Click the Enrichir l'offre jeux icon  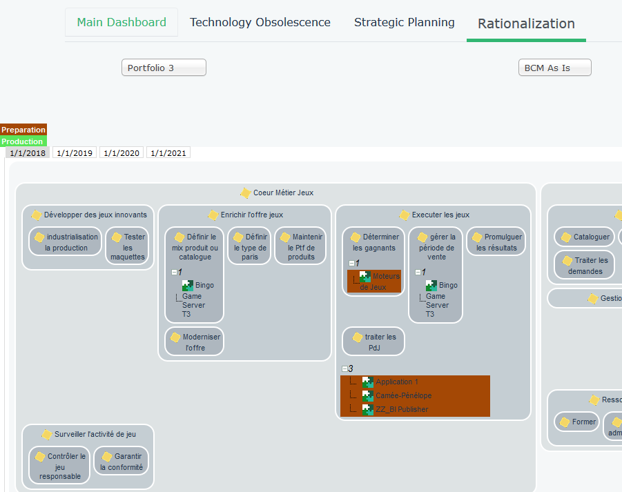coord(213,215)
